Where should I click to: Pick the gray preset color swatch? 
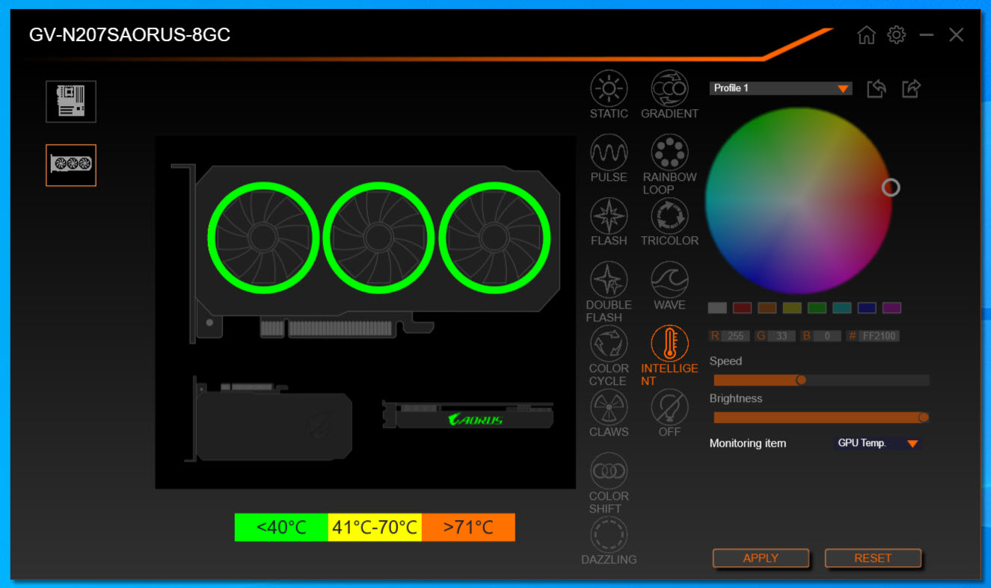pos(717,308)
